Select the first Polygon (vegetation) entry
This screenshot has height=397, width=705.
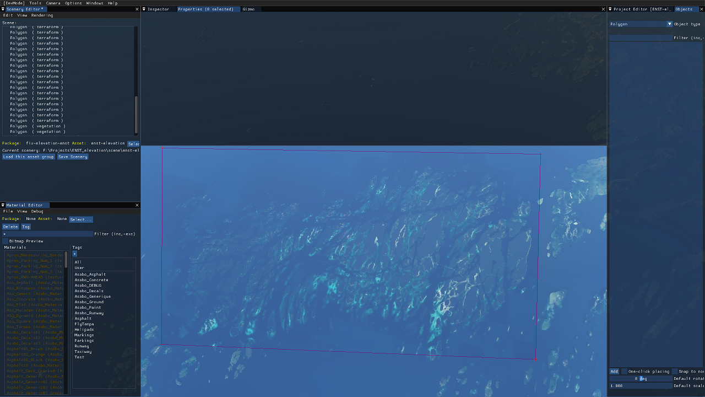(37, 126)
